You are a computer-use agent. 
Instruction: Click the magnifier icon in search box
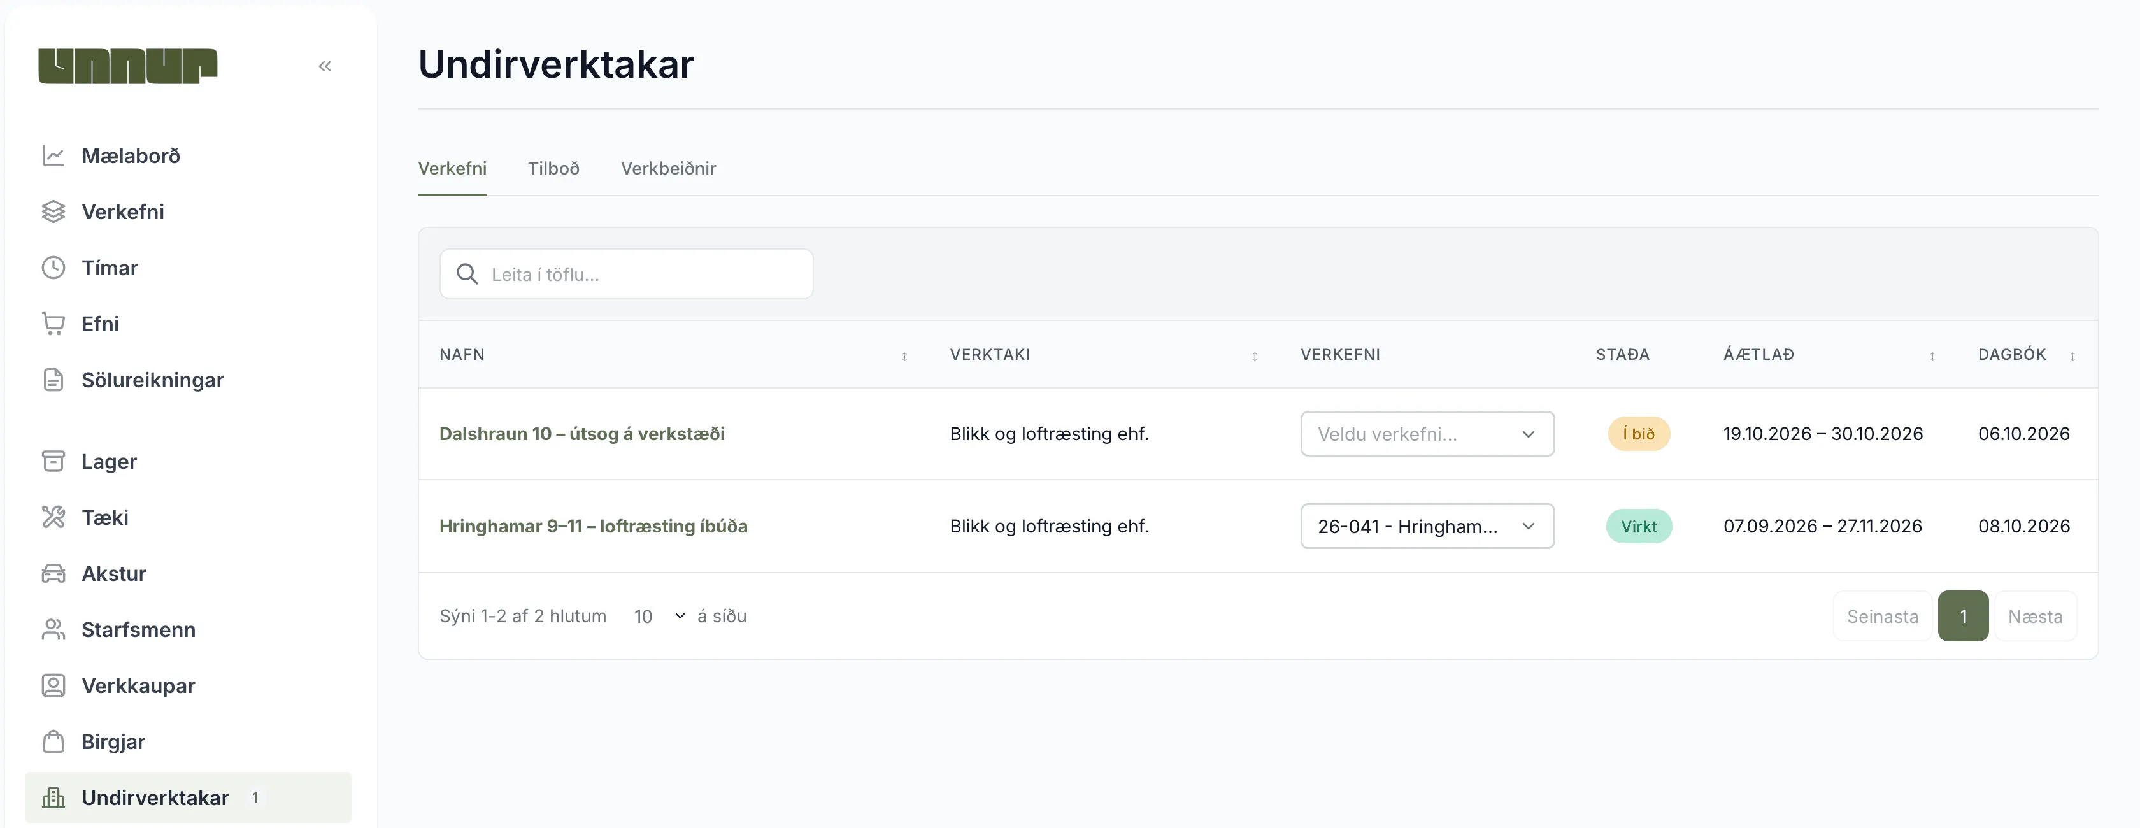tap(467, 274)
